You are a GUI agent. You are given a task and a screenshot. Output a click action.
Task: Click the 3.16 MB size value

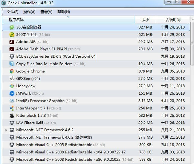(x=145, y=101)
